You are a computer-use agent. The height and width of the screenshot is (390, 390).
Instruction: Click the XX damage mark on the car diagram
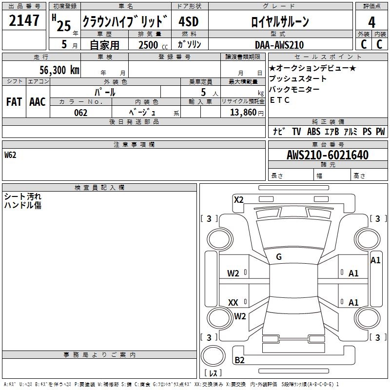233,303
